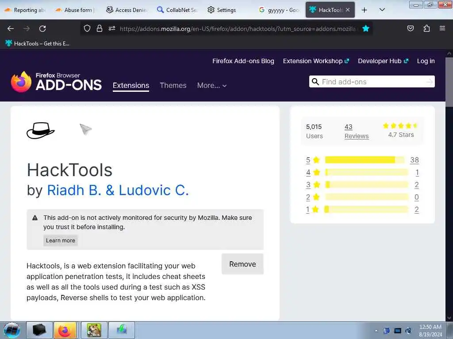This screenshot has height=339, width=453.
Task: Switch to the gyyyyy Google tab
Action: click(x=279, y=10)
